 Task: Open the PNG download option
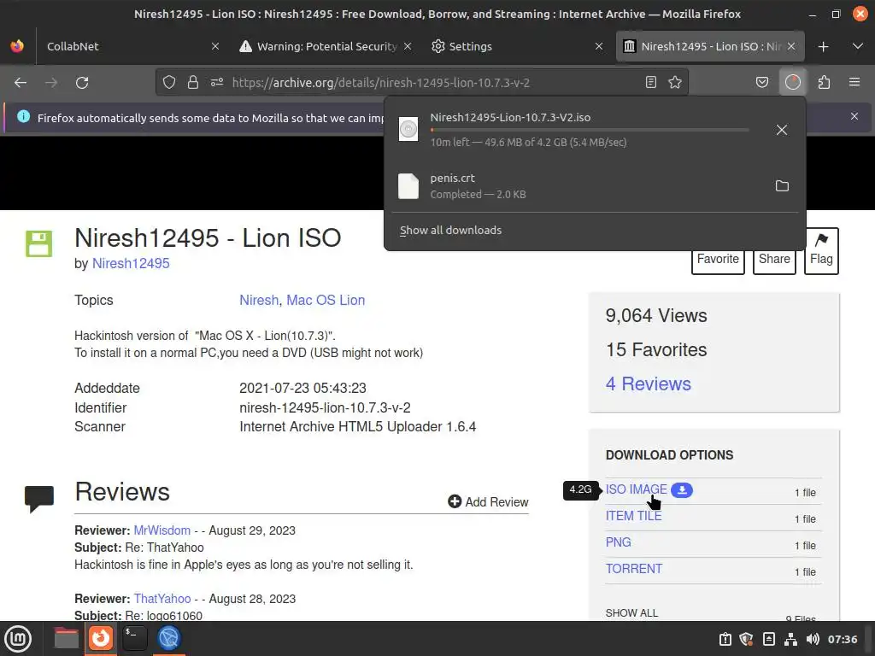pos(619,542)
